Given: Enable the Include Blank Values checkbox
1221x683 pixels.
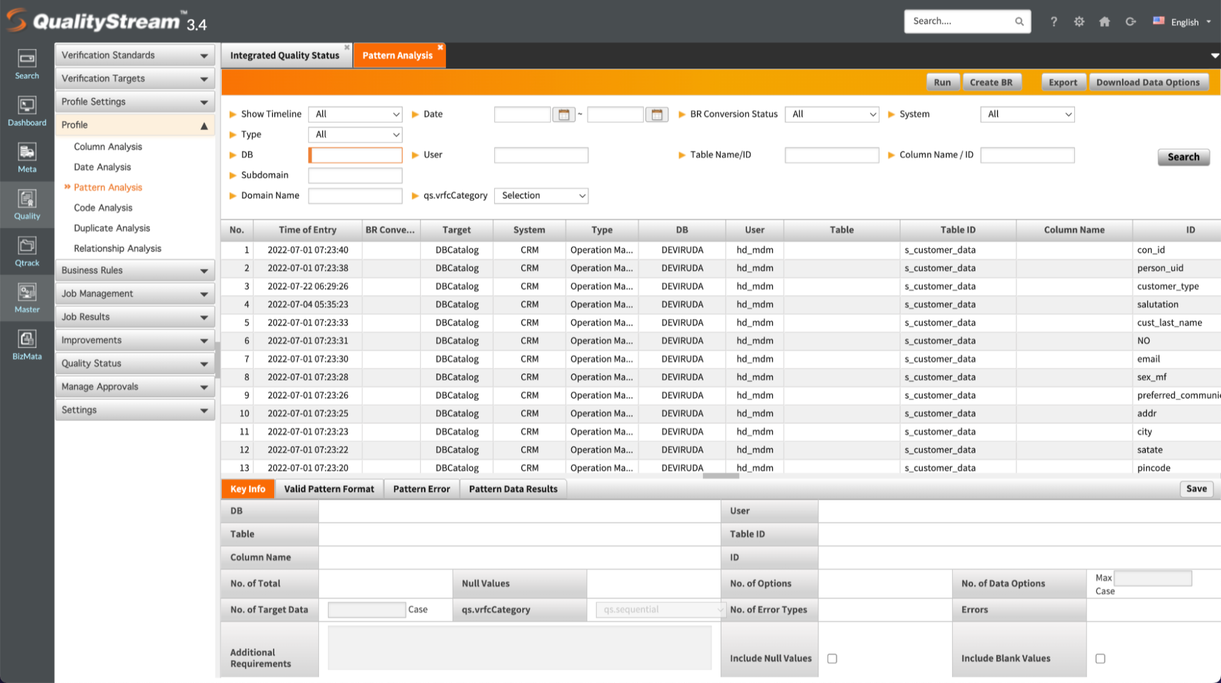Looking at the screenshot, I should (x=1100, y=659).
